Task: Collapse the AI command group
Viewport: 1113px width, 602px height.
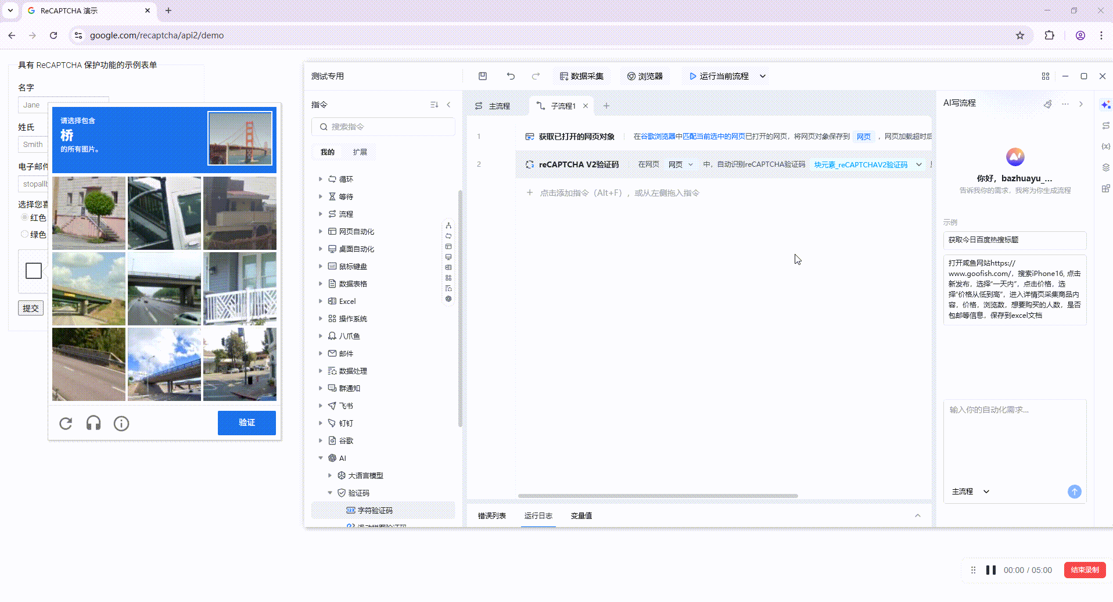Action: coord(321,458)
